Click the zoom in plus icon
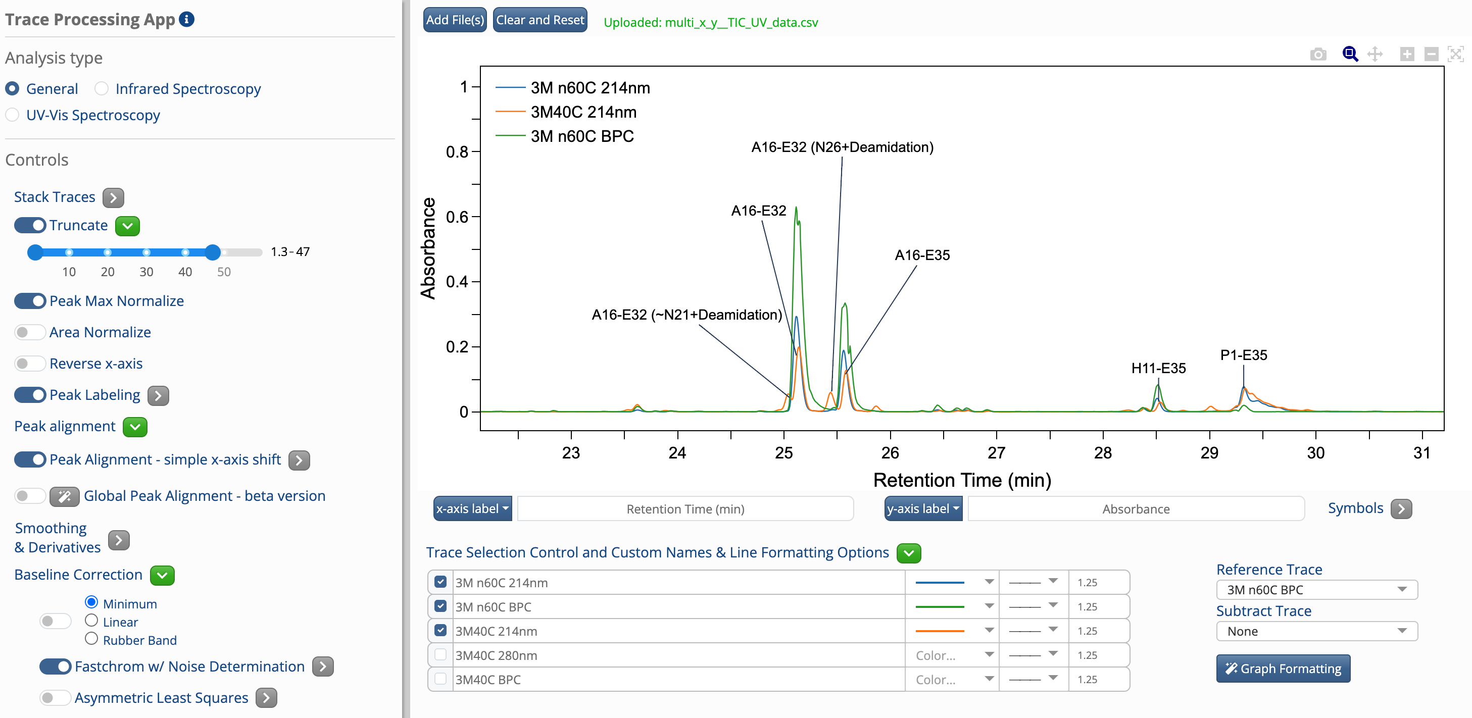The width and height of the screenshot is (1472, 718). 1407,54
